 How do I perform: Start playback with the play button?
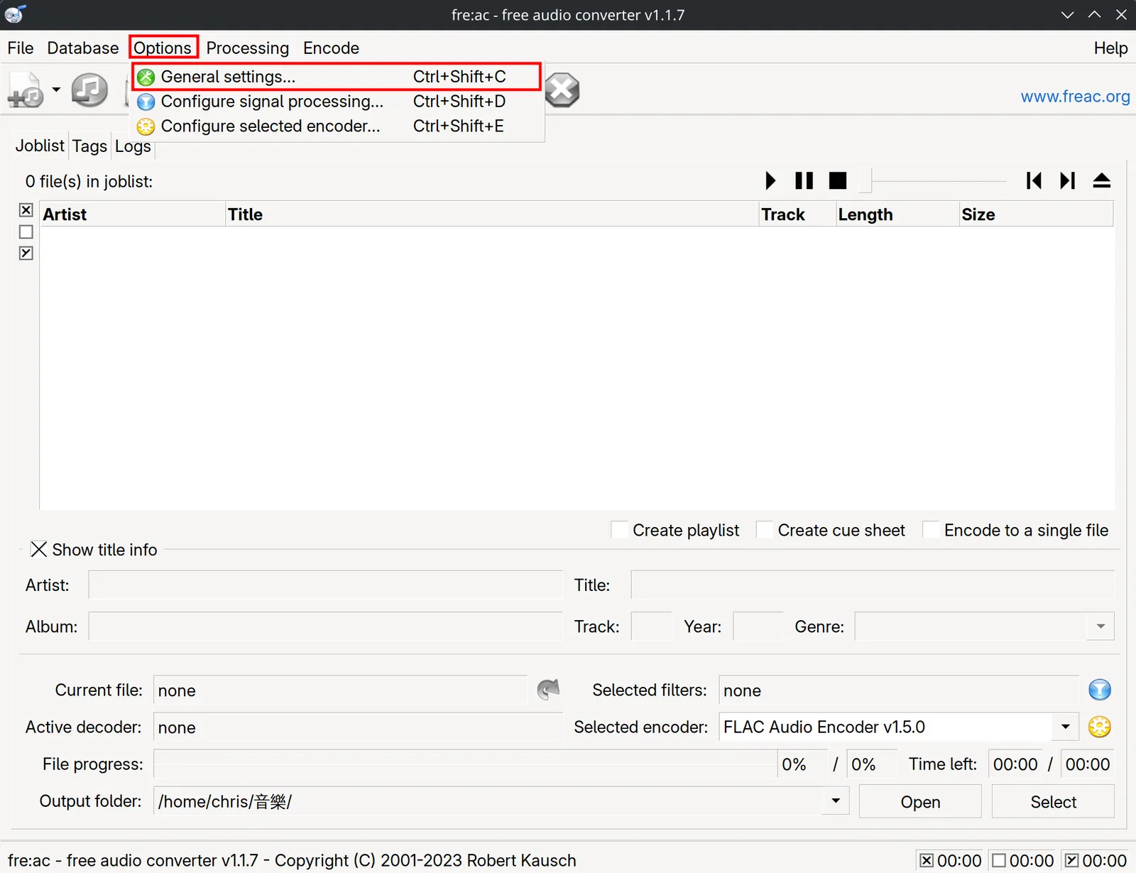click(770, 180)
